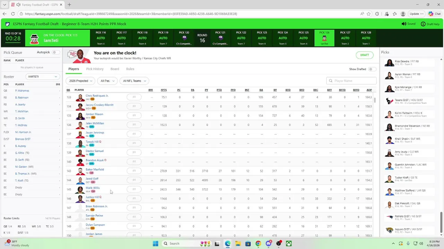Switch to the Board tab

click(115, 69)
